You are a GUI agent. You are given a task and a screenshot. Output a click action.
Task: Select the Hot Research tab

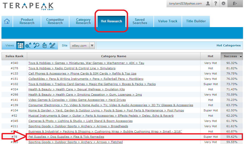111,21
